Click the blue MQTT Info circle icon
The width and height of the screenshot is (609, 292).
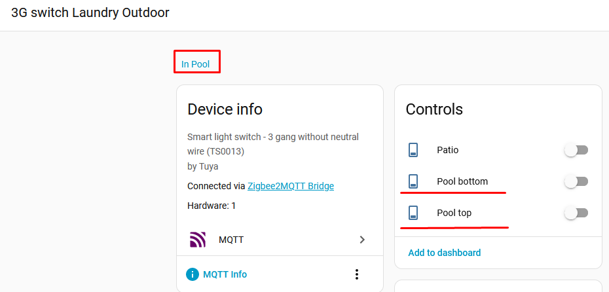pos(192,274)
